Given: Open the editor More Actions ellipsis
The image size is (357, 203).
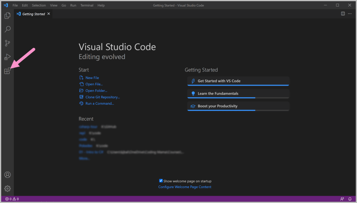Looking at the screenshot, I should [x=350, y=14].
